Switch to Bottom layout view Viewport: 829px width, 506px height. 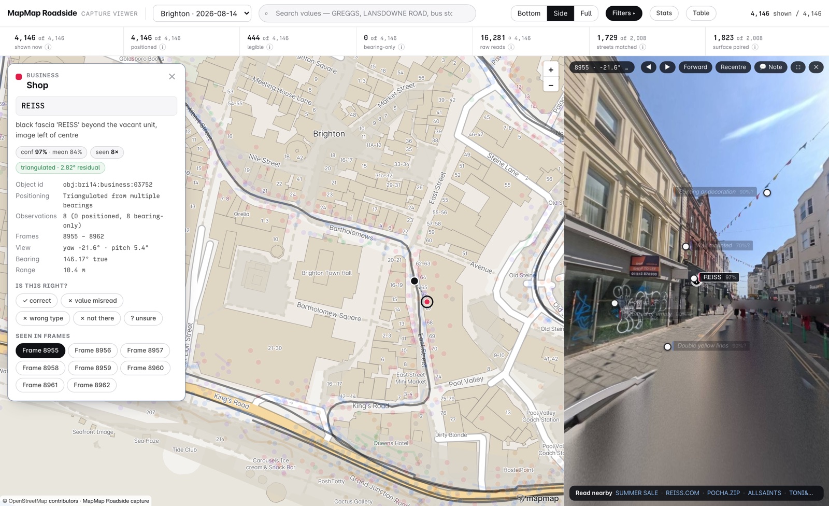(x=529, y=13)
